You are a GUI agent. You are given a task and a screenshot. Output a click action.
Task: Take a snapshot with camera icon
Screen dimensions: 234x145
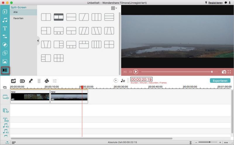point(224,72)
